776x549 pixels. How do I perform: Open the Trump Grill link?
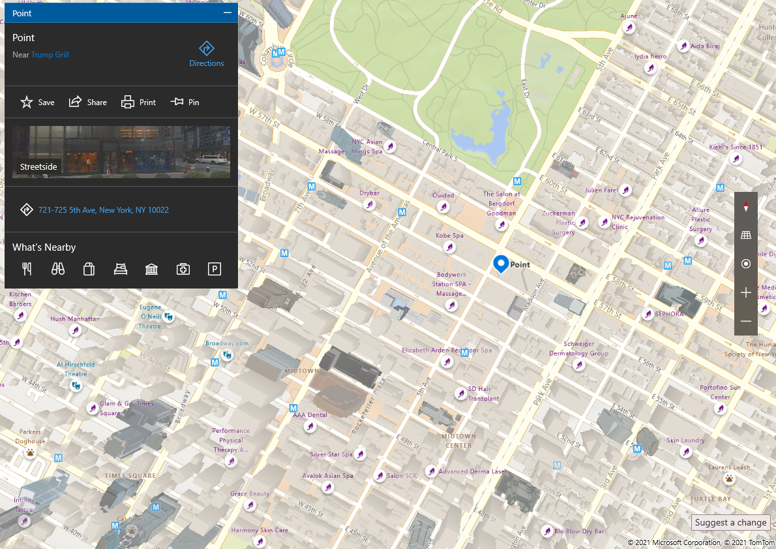50,54
